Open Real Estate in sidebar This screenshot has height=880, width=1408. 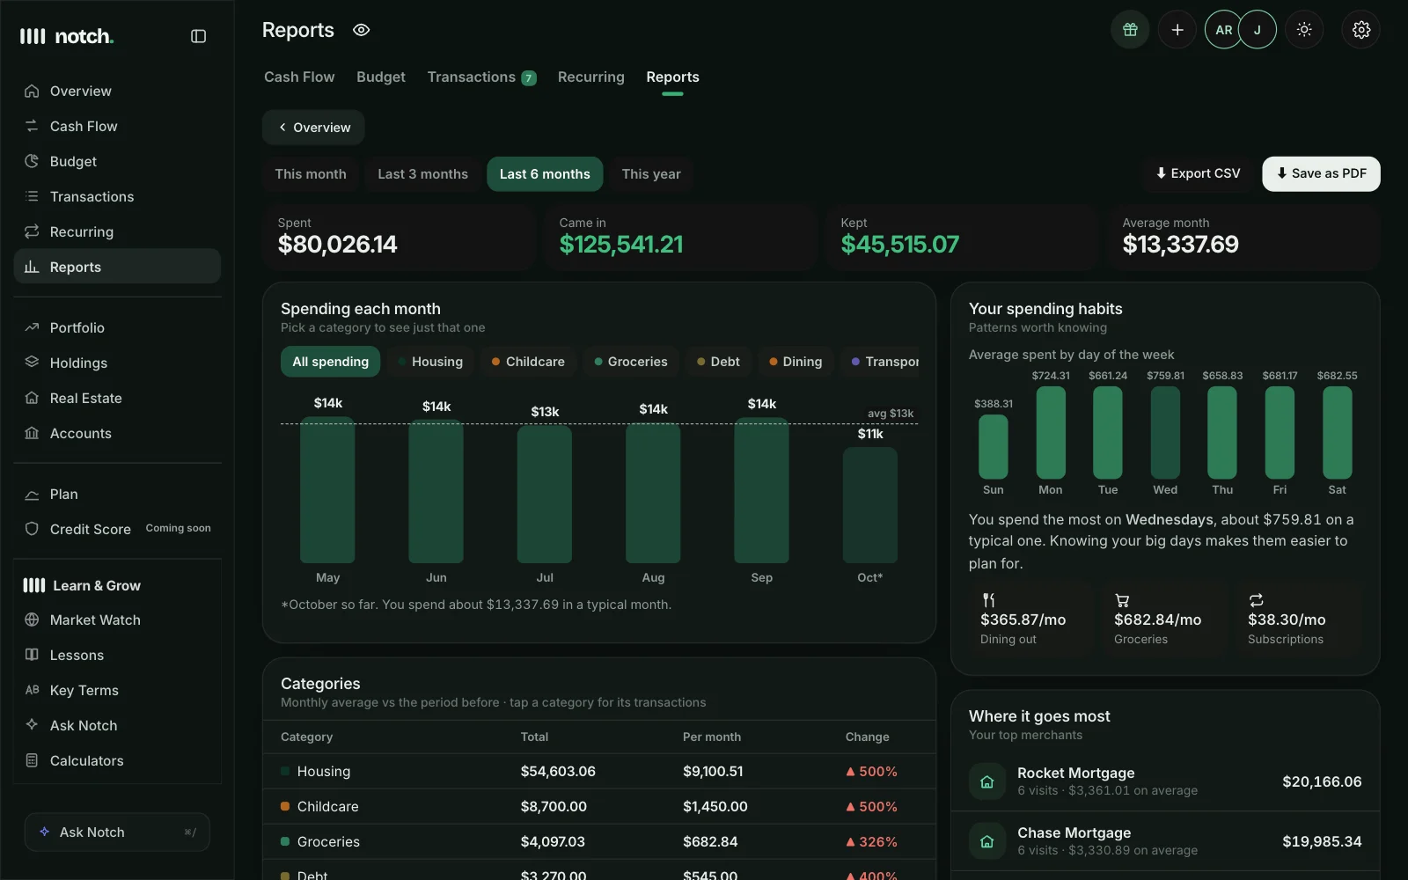(x=117, y=398)
